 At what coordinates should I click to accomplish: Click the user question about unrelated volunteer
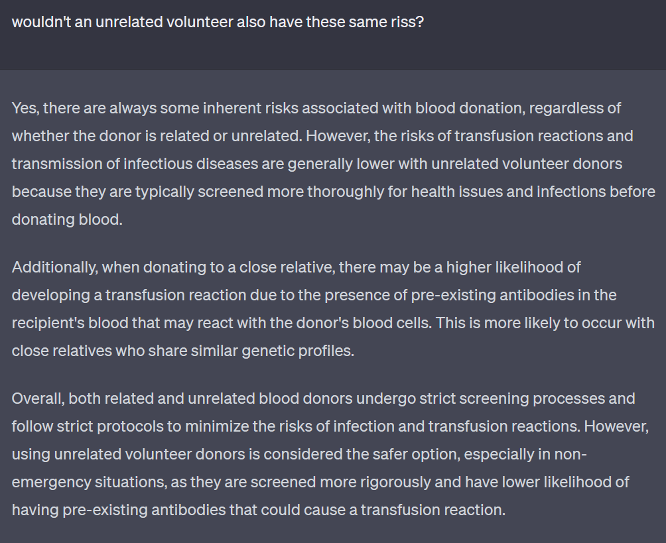(218, 22)
